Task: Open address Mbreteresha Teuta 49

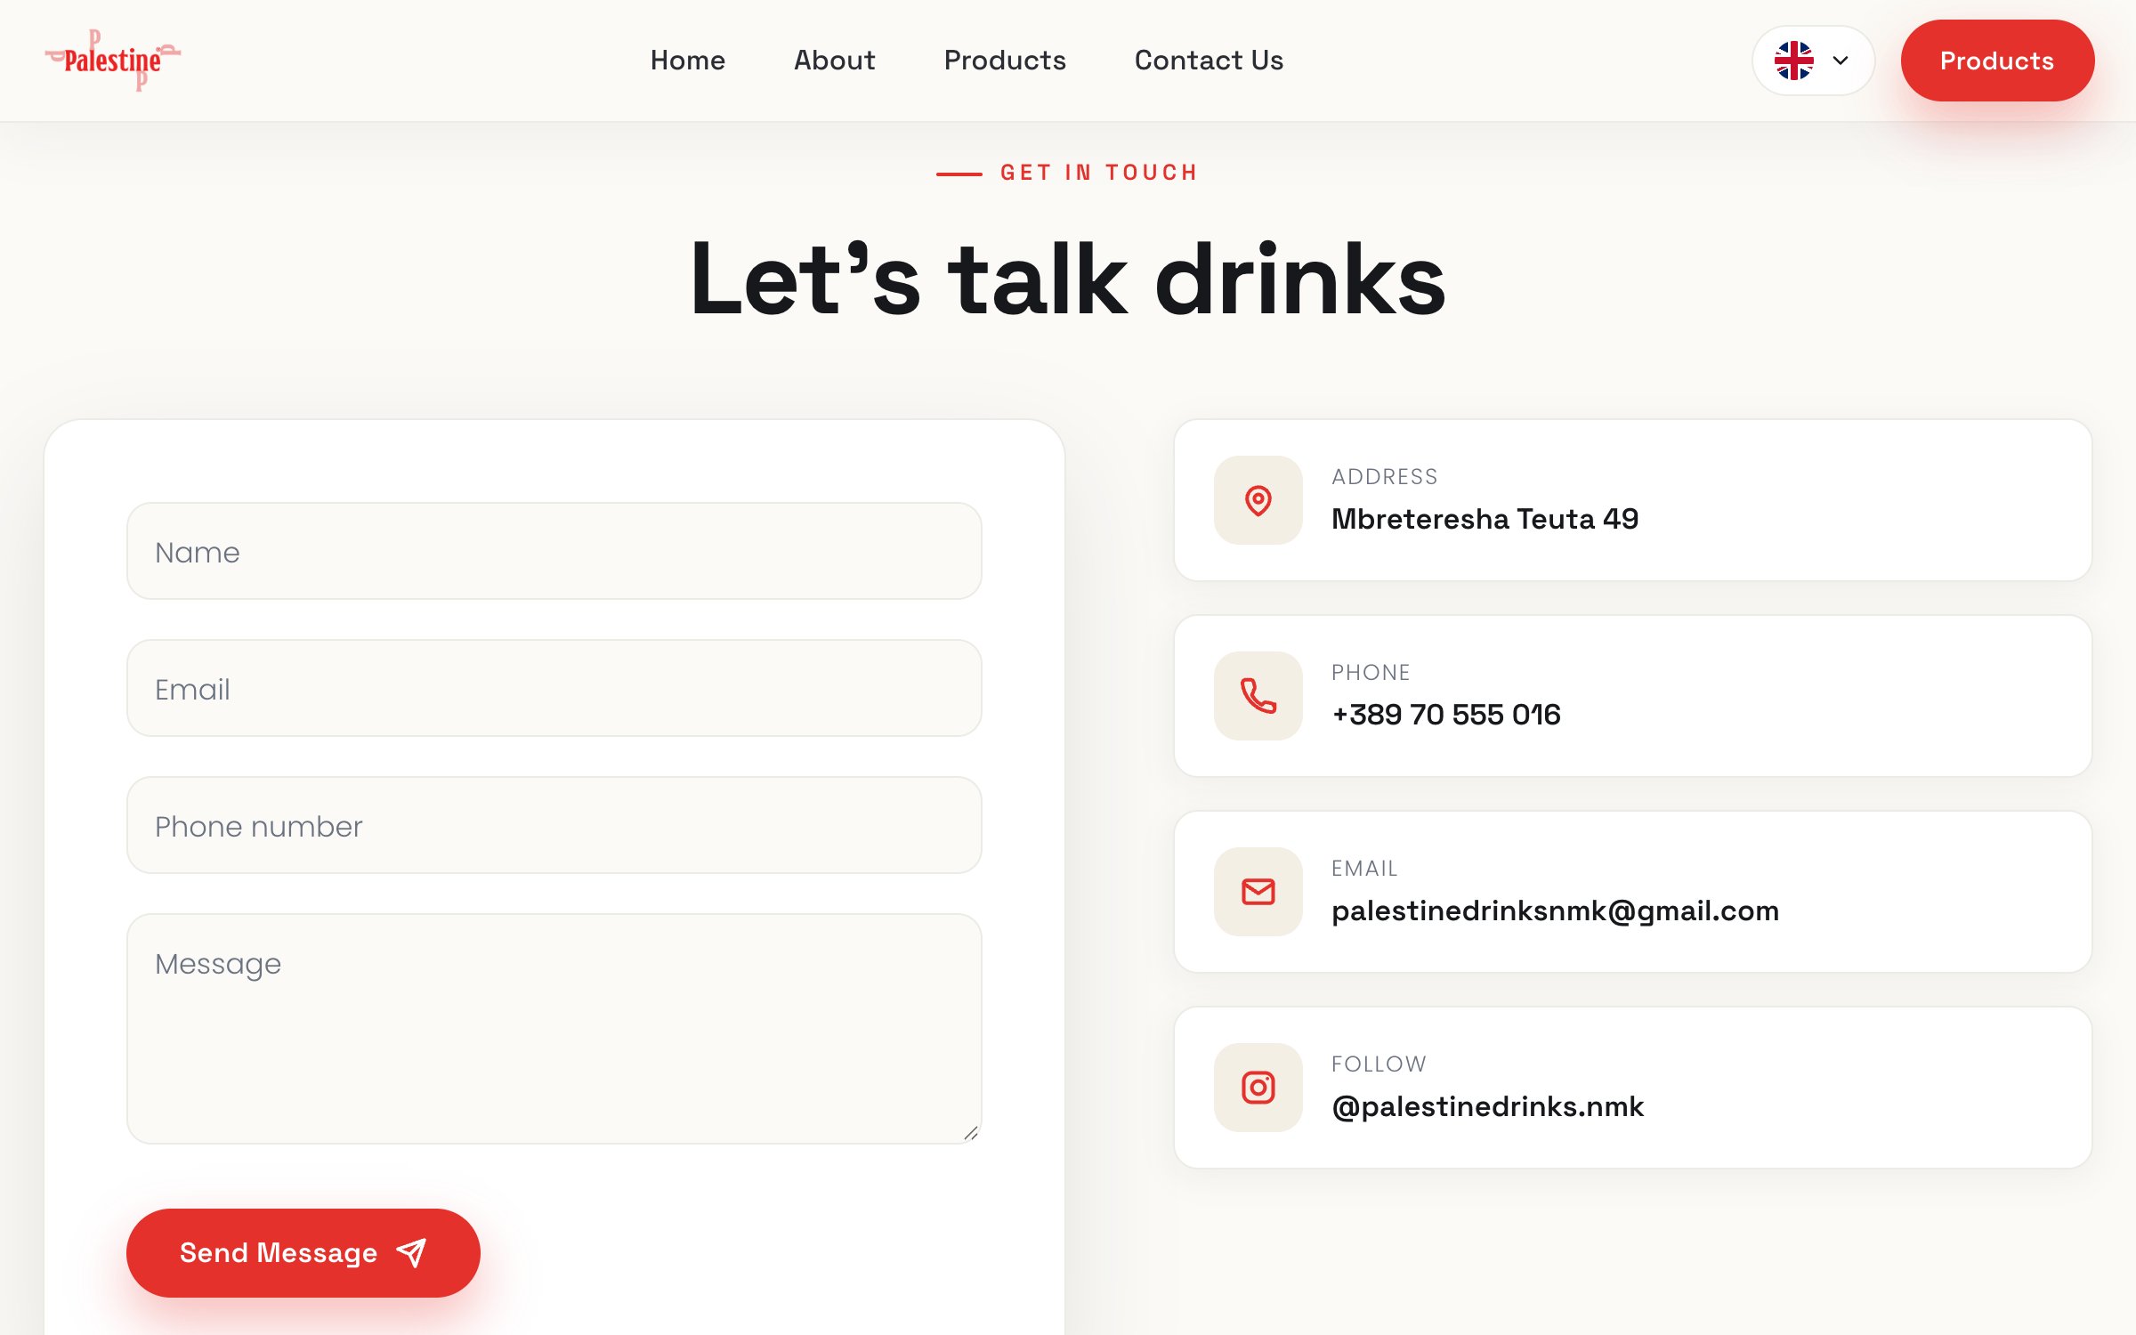Action: pyautogui.click(x=1485, y=519)
